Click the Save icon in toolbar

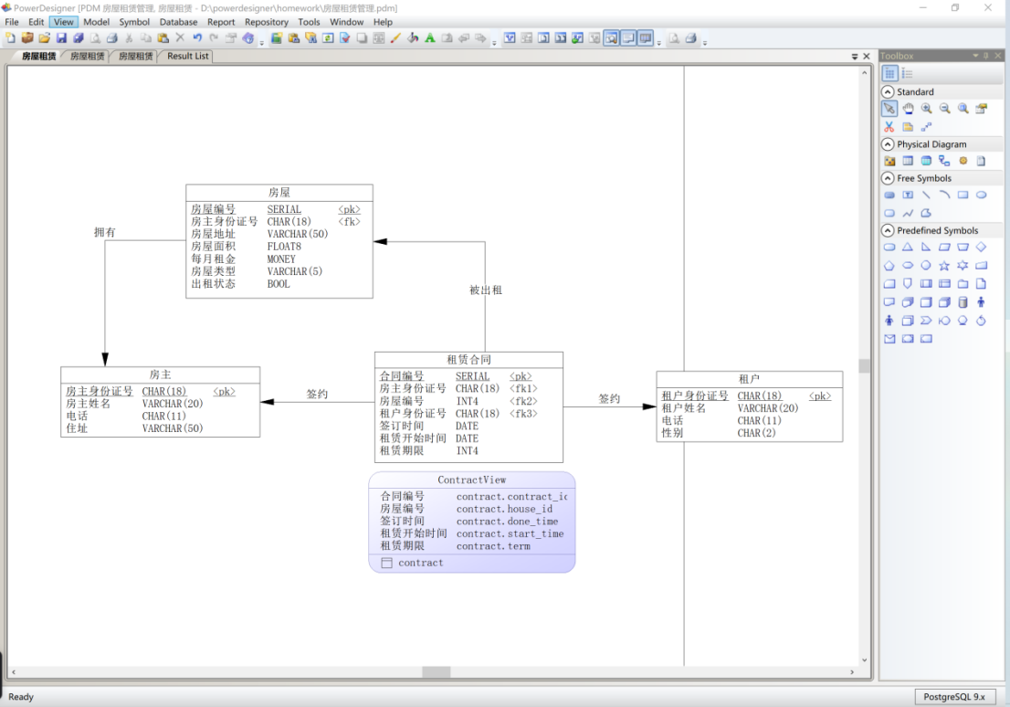click(61, 38)
